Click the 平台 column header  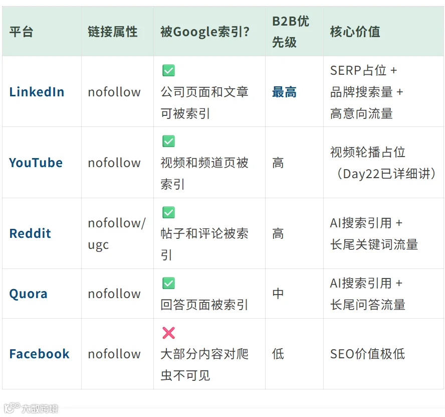21,32
